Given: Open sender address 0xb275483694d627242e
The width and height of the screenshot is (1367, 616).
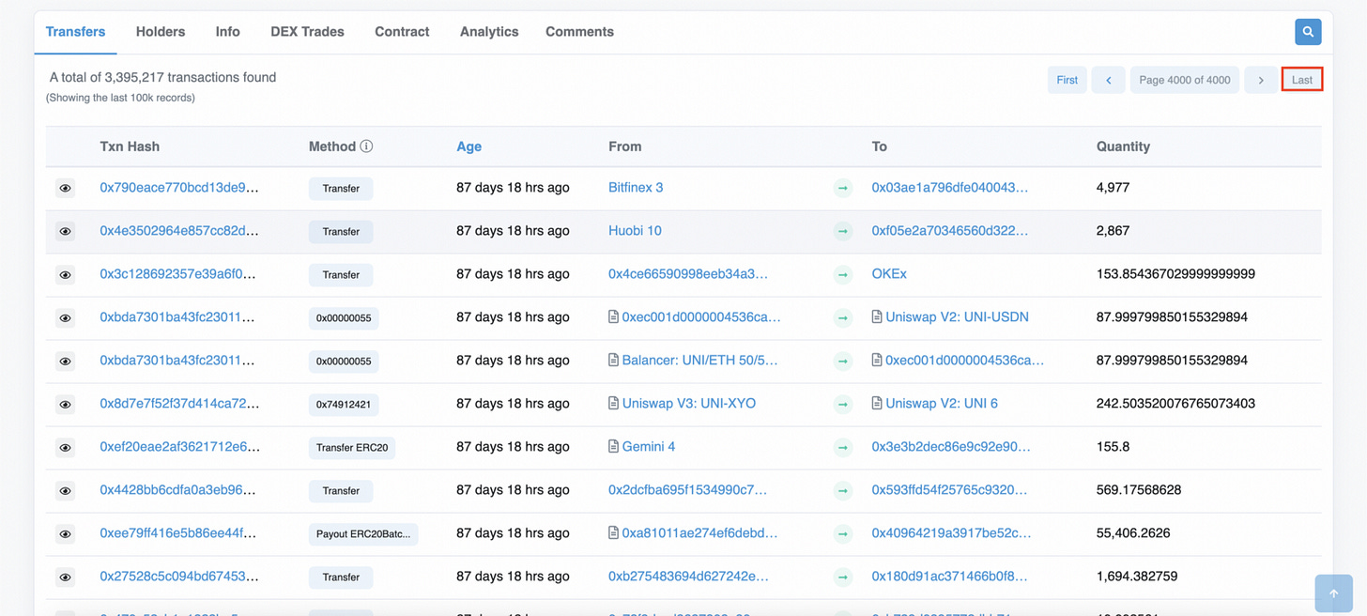Looking at the screenshot, I should [688, 577].
